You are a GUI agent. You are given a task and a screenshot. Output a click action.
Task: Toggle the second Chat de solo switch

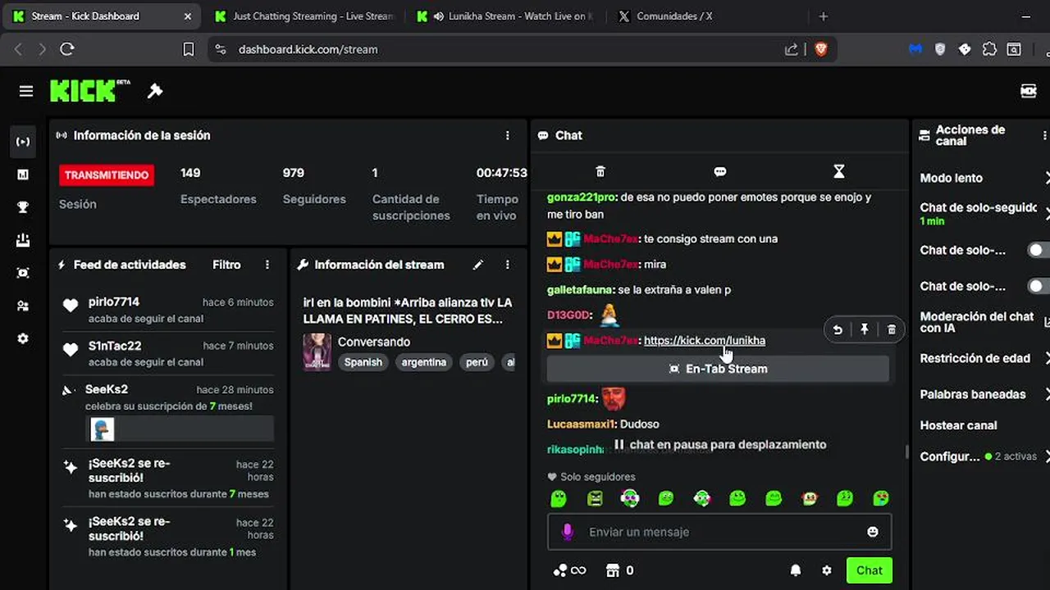(1039, 286)
